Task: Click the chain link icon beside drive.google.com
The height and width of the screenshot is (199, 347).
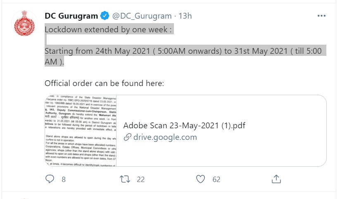Action: (x=128, y=137)
